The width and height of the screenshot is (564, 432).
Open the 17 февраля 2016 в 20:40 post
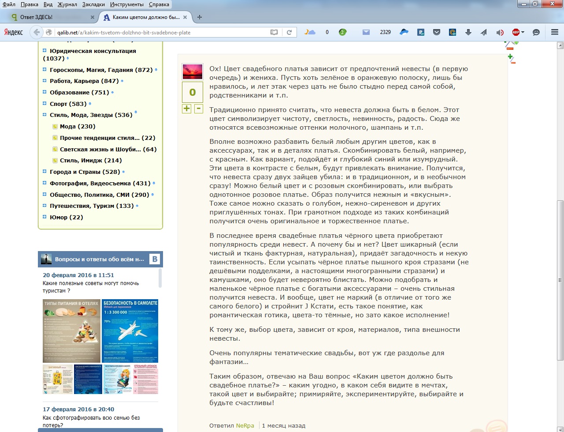point(78,409)
